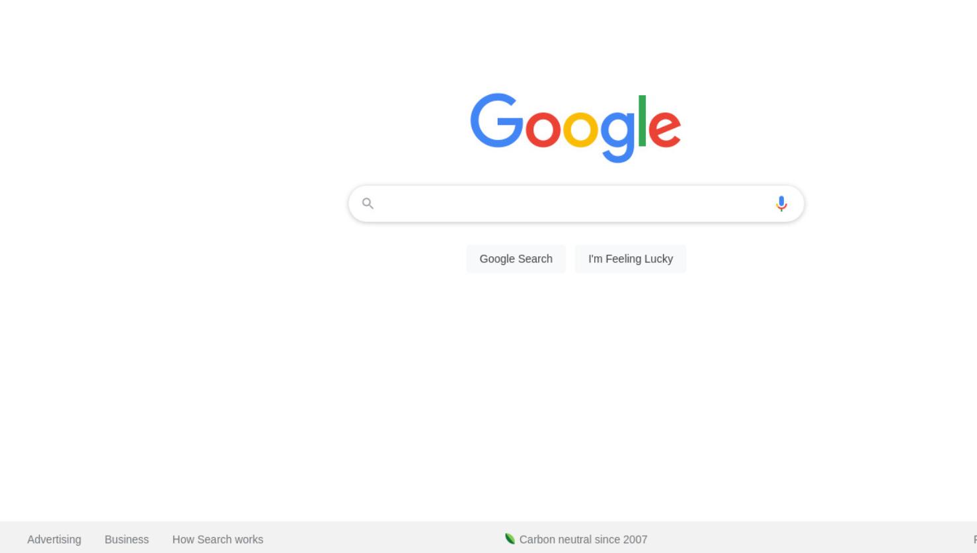
Task: Click the year 2007 in footer text
Action: pyautogui.click(x=635, y=539)
